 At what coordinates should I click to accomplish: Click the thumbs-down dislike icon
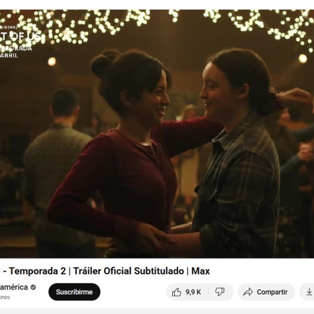[x=220, y=292]
